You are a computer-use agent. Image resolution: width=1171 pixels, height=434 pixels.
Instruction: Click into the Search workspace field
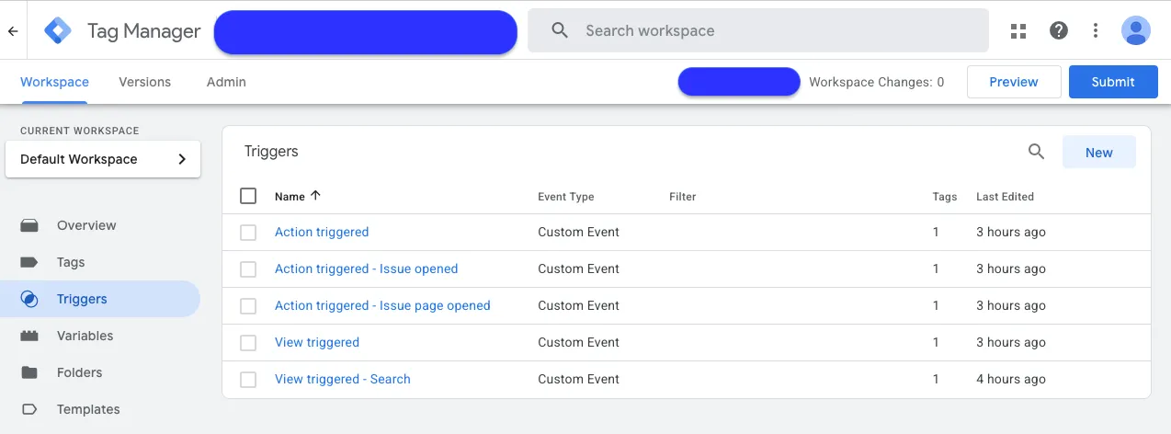point(758,30)
